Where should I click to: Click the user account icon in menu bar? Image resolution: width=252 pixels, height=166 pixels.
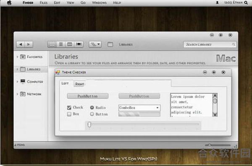pos(217,3)
